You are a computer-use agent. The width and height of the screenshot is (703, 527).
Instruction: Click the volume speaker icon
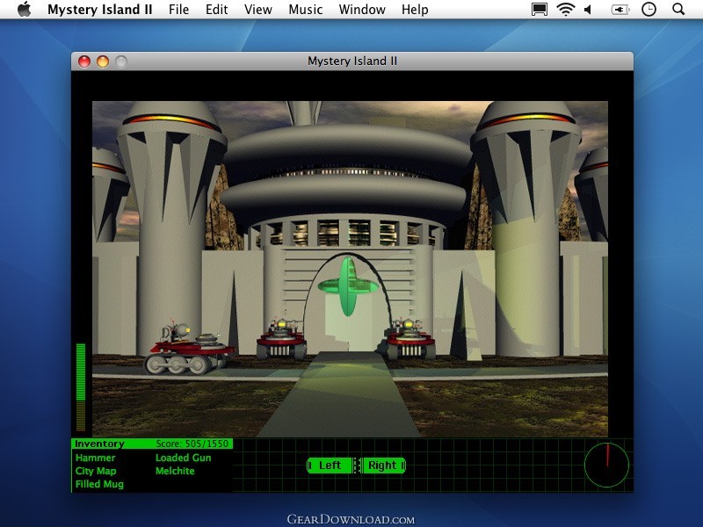[588, 10]
